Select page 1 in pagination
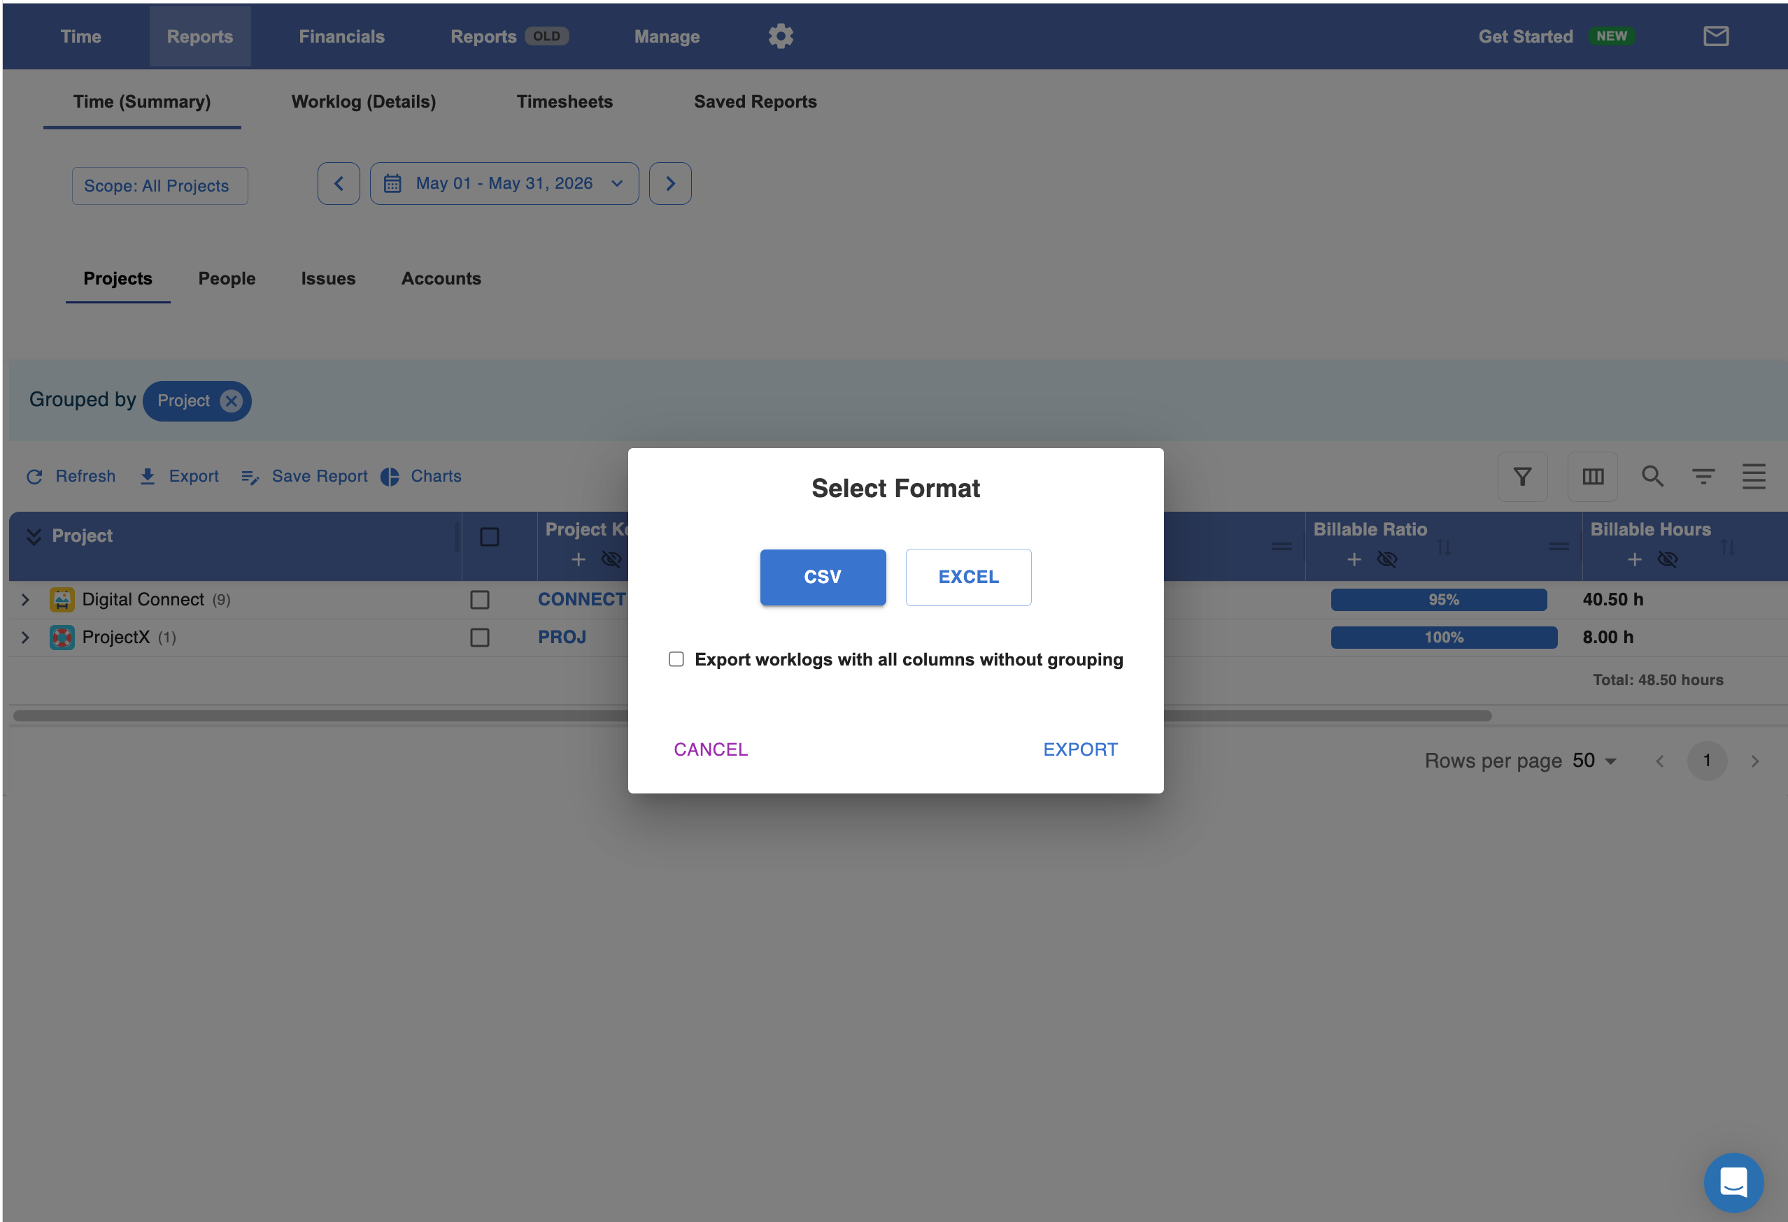The width and height of the screenshot is (1788, 1222). coord(1706,761)
